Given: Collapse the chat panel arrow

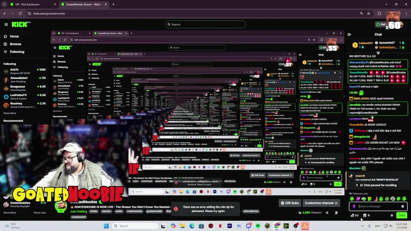Looking at the screenshot, I should [x=349, y=34].
